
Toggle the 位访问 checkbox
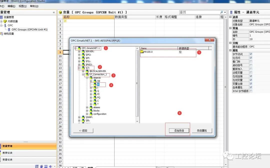tap(251, 58)
